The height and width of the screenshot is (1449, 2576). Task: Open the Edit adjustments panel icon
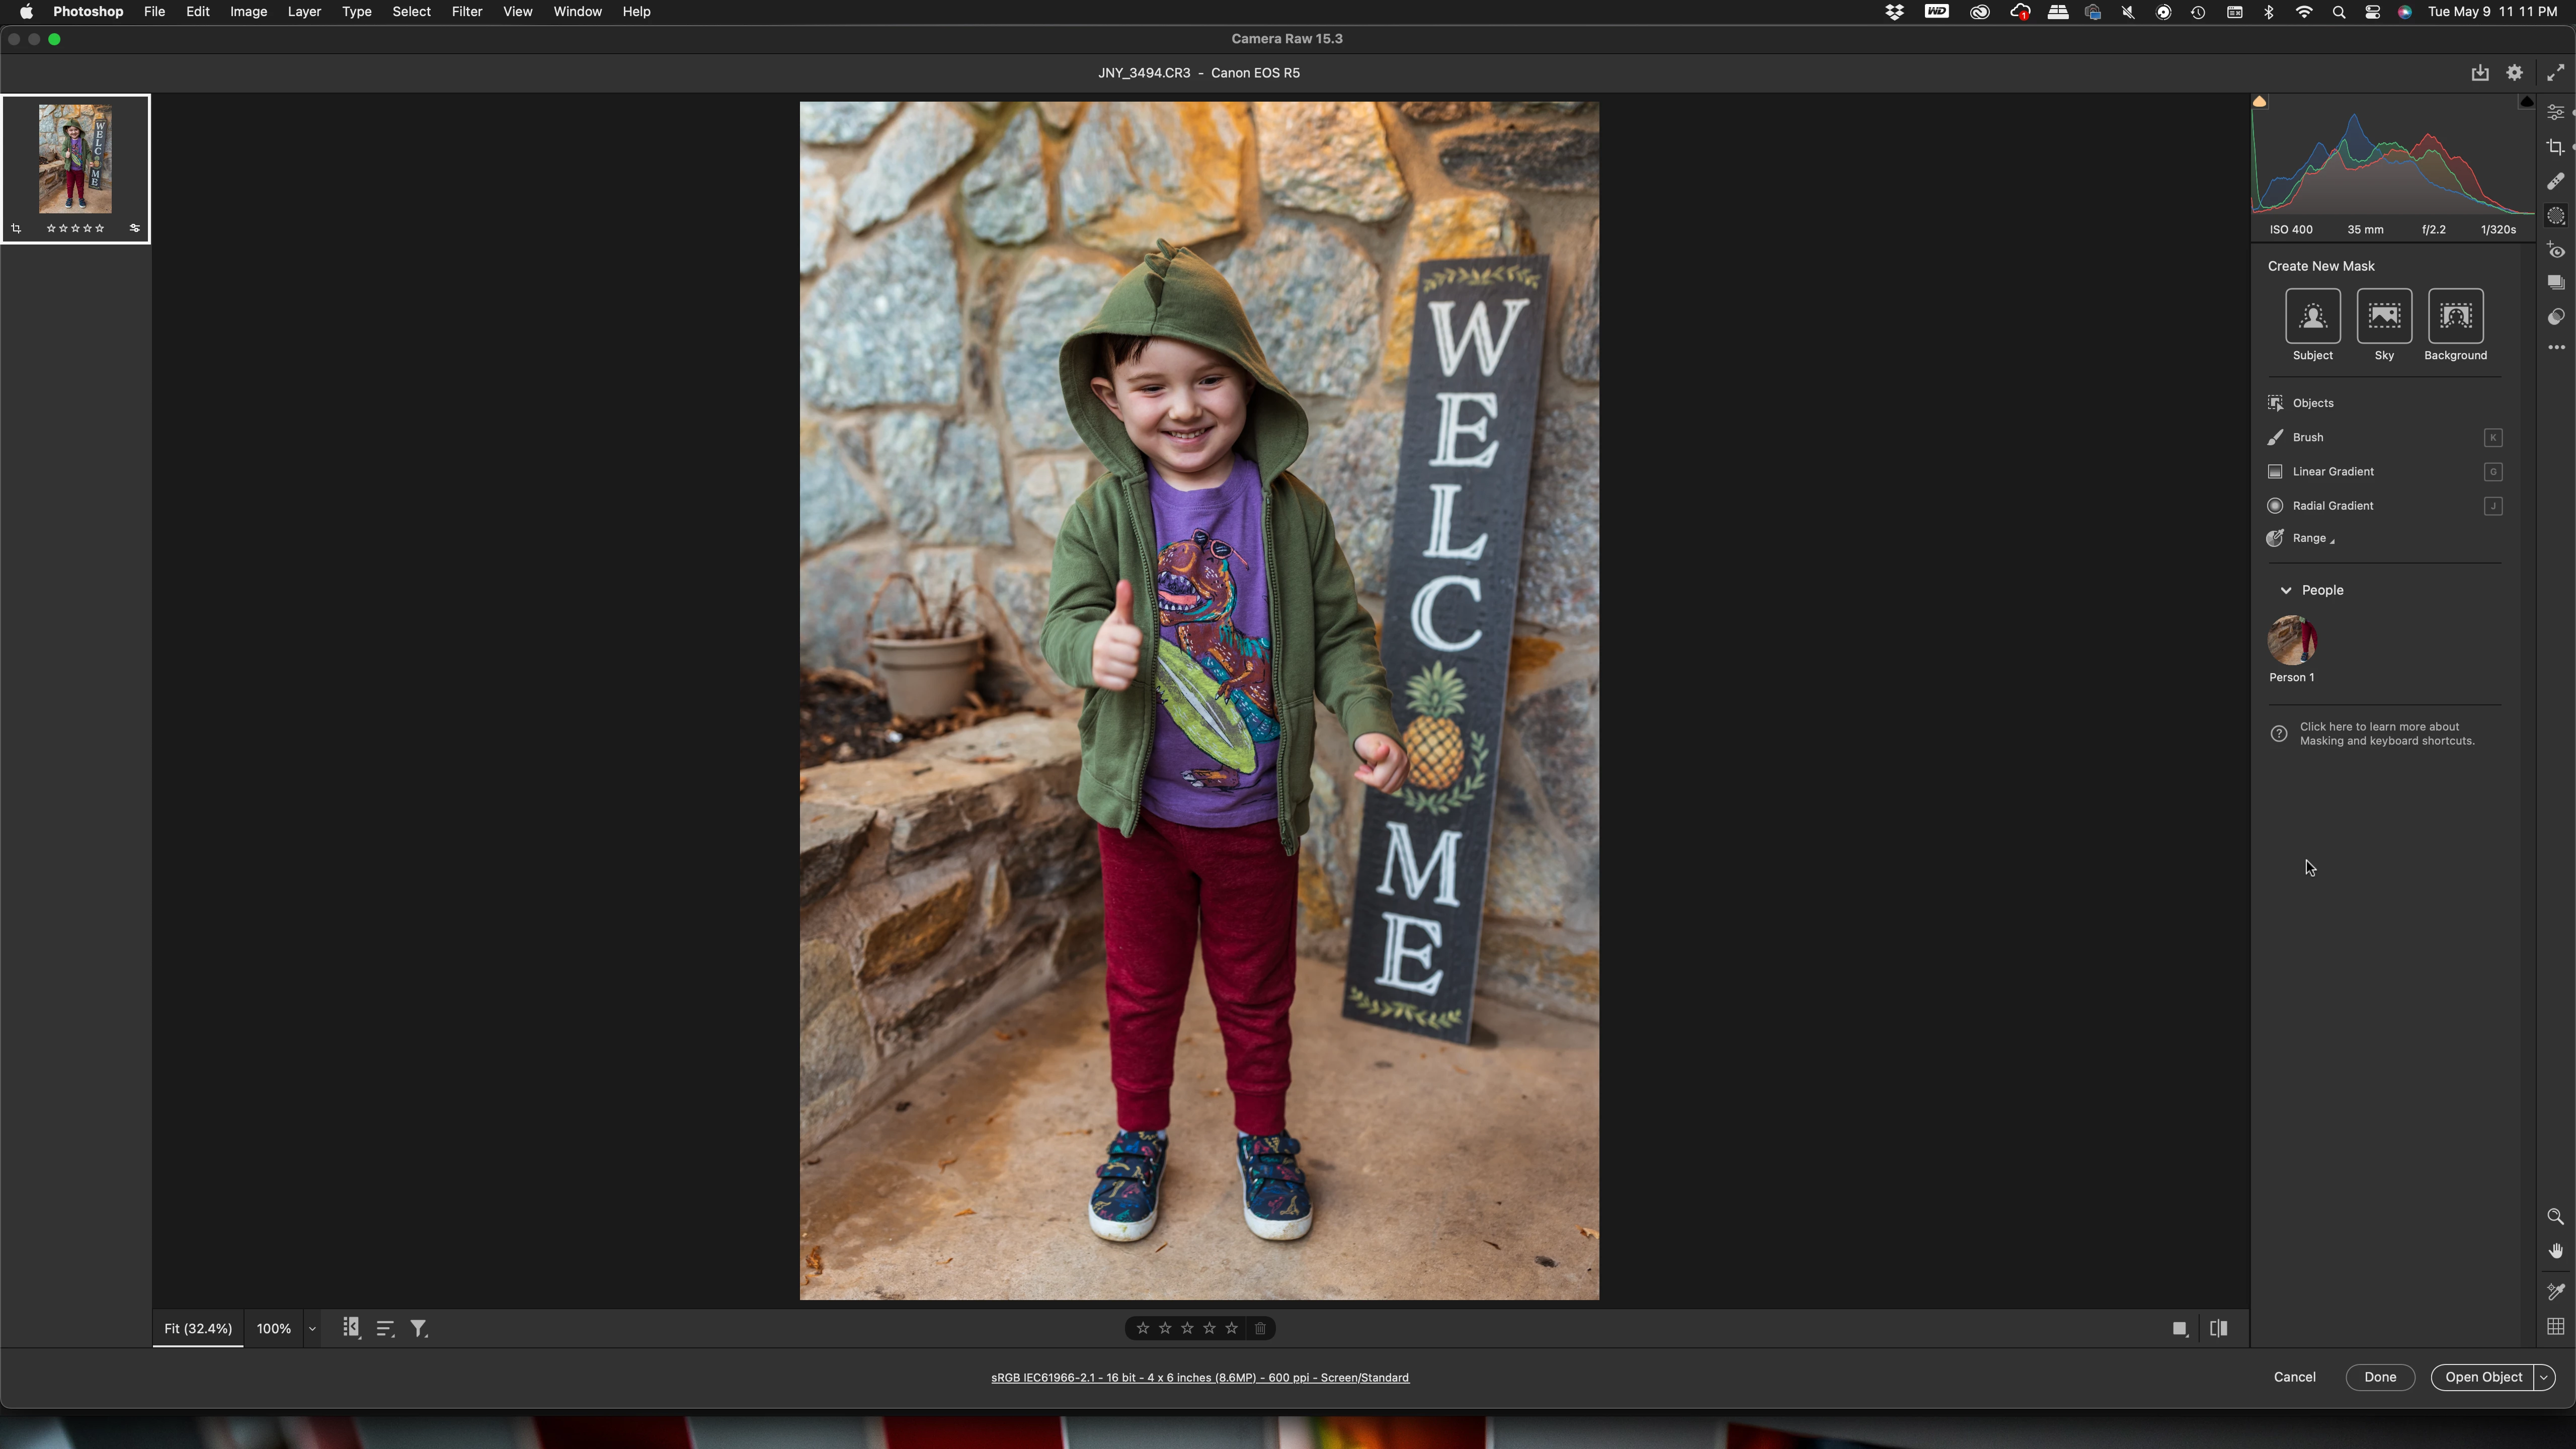2555,112
